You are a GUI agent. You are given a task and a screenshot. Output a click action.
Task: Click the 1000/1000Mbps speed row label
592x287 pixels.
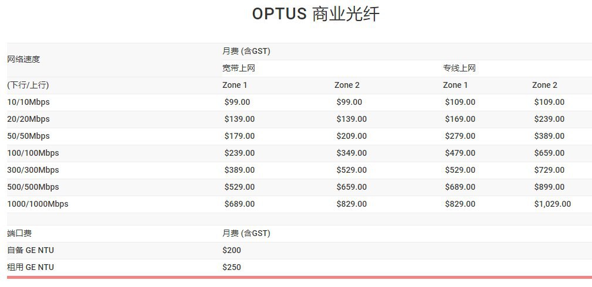pyautogui.click(x=38, y=204)
